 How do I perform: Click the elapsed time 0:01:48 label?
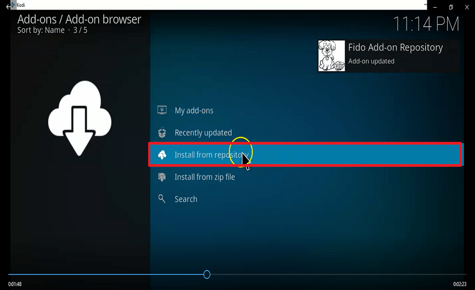point(15,284)
